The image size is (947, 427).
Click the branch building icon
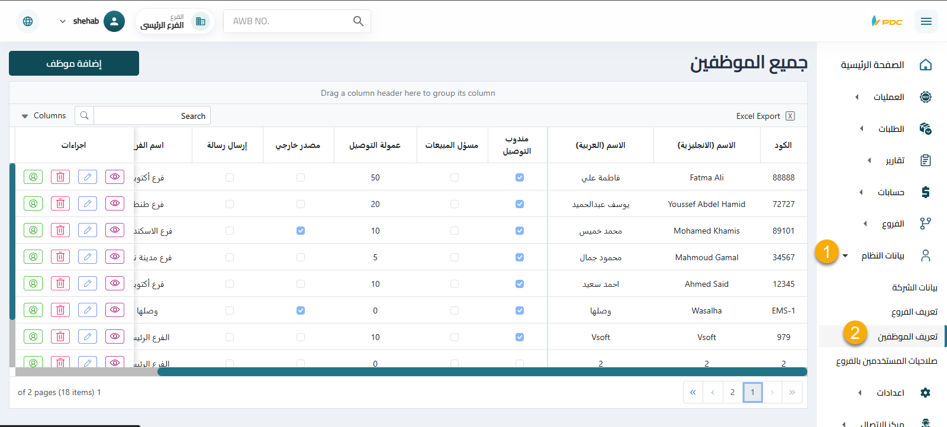[201, 21]
